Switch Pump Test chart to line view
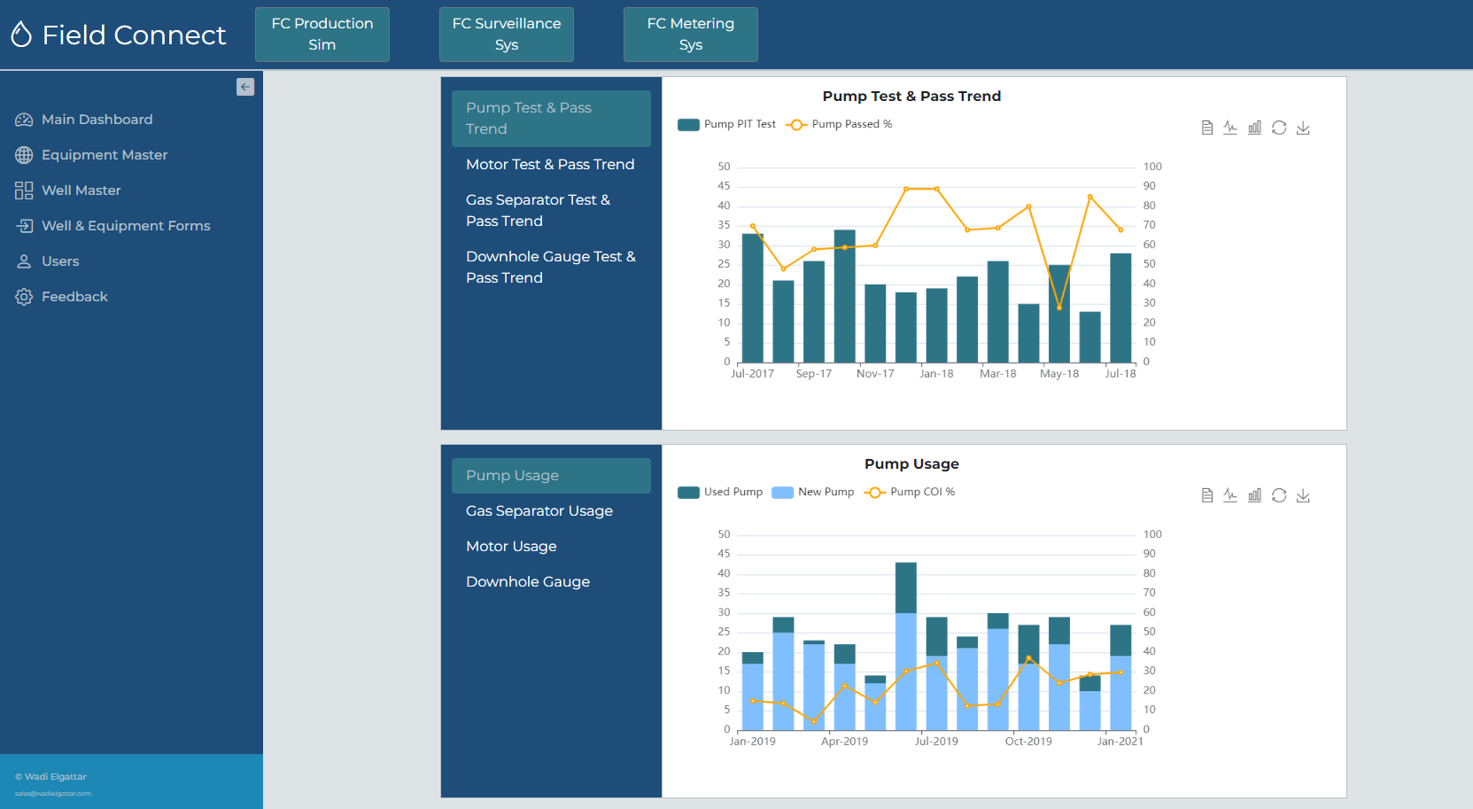1473x809 pixels. [1230, 128]
